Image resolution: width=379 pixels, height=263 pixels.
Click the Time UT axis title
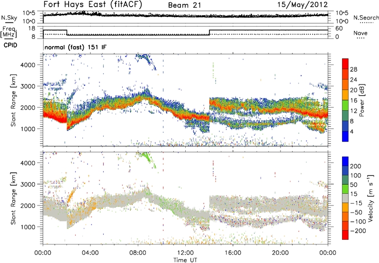185,260
